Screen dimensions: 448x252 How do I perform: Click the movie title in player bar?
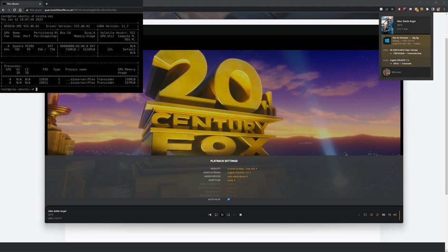(x=57, y=211)
